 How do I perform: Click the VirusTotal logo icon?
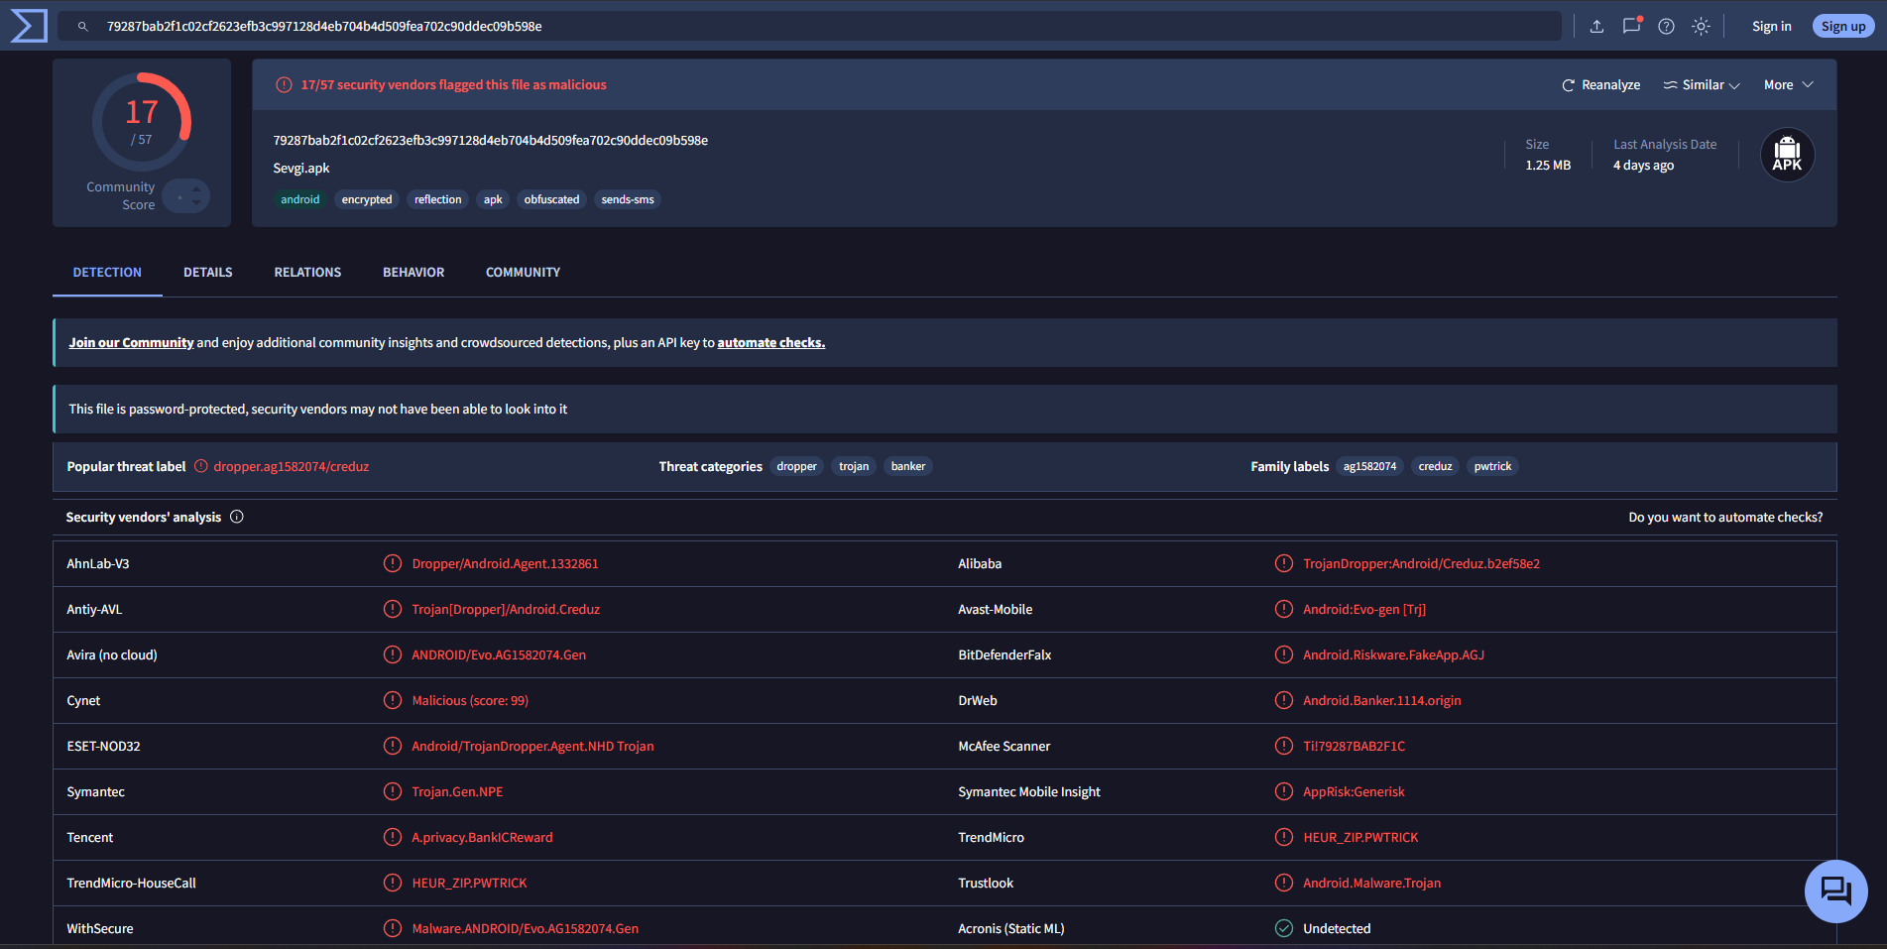coord(28,26)
